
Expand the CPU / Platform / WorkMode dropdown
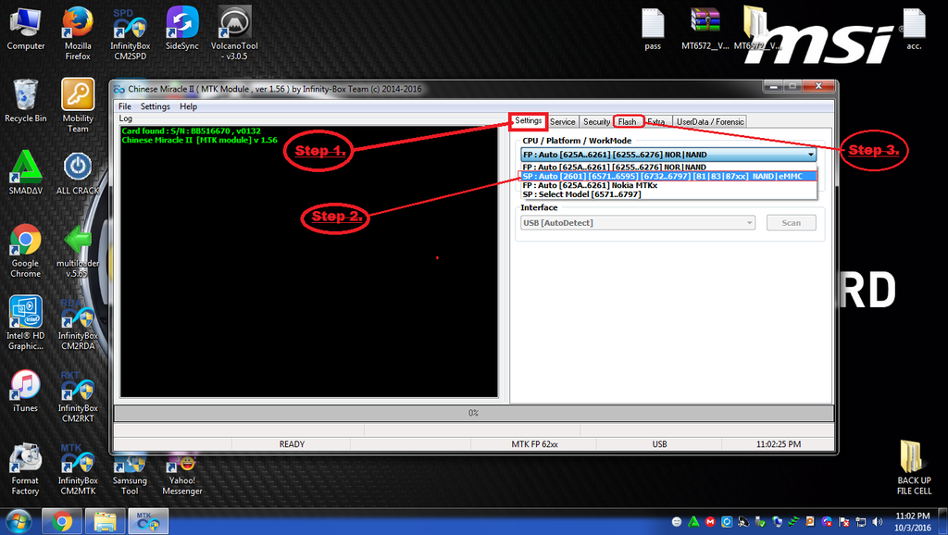coord(811,156)
